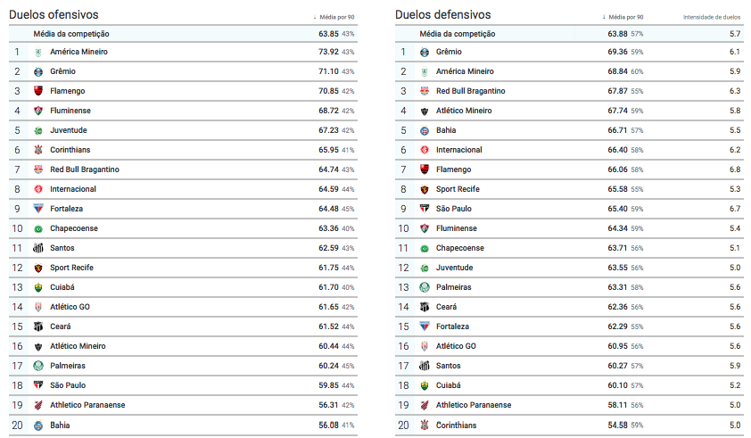Select Bahia row in Duelos ofensivos

pos(183,425)
